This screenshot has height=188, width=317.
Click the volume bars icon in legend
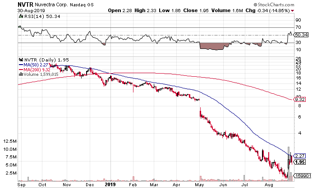point(20,74)
